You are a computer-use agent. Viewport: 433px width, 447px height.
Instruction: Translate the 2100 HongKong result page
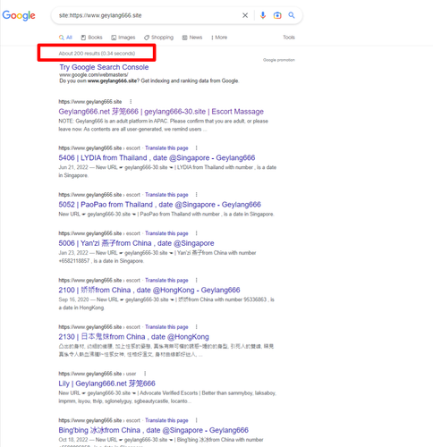166,280
